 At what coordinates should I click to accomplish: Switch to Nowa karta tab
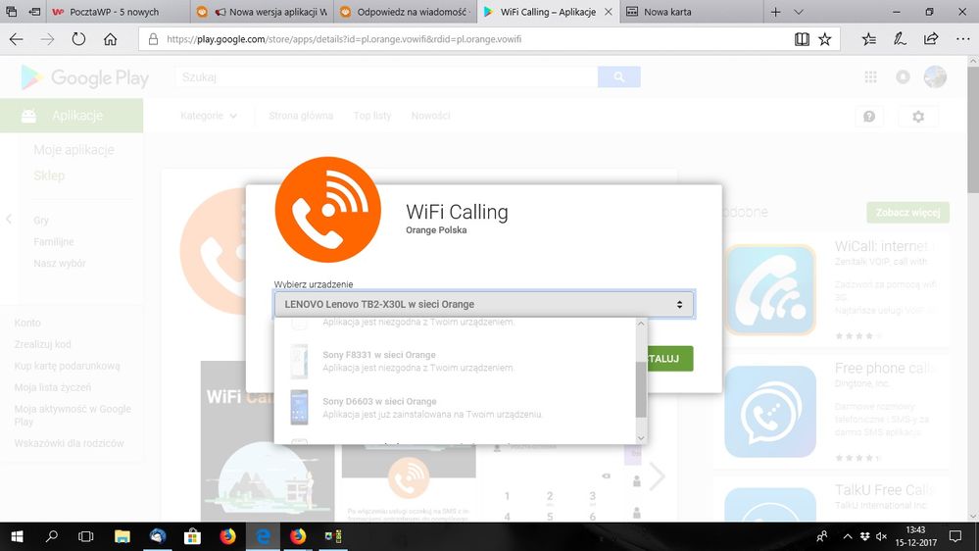[692, 12]
